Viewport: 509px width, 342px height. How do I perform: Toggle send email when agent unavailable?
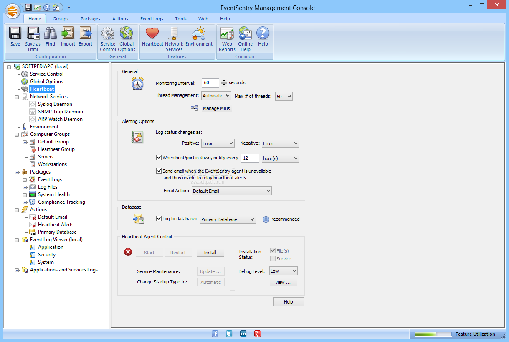tap(159, 171)
